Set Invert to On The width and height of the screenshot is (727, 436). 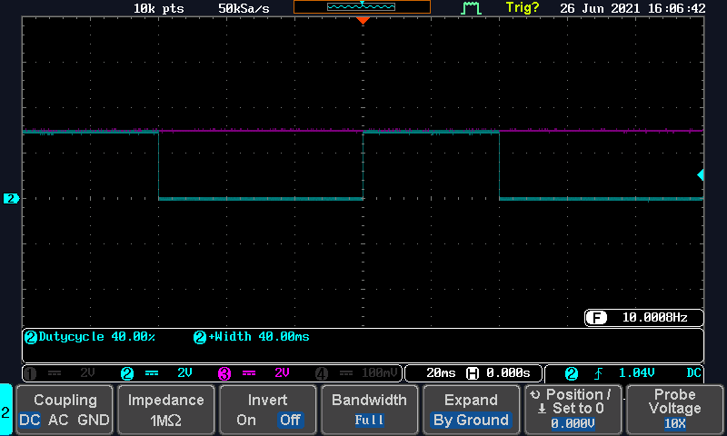click(246, 420)
